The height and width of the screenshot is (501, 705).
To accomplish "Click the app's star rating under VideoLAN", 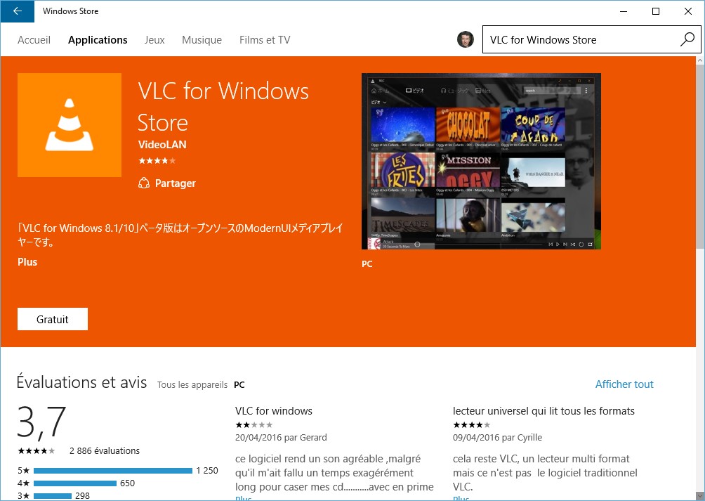I will coord(157,161).
